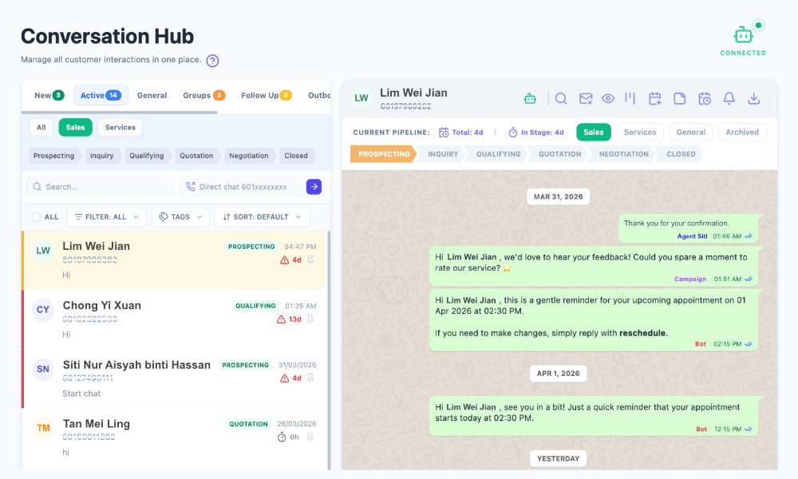Click the Total: 4d pipeline indicator
This screenshot has width=798, height=479.
pos(460,133)
